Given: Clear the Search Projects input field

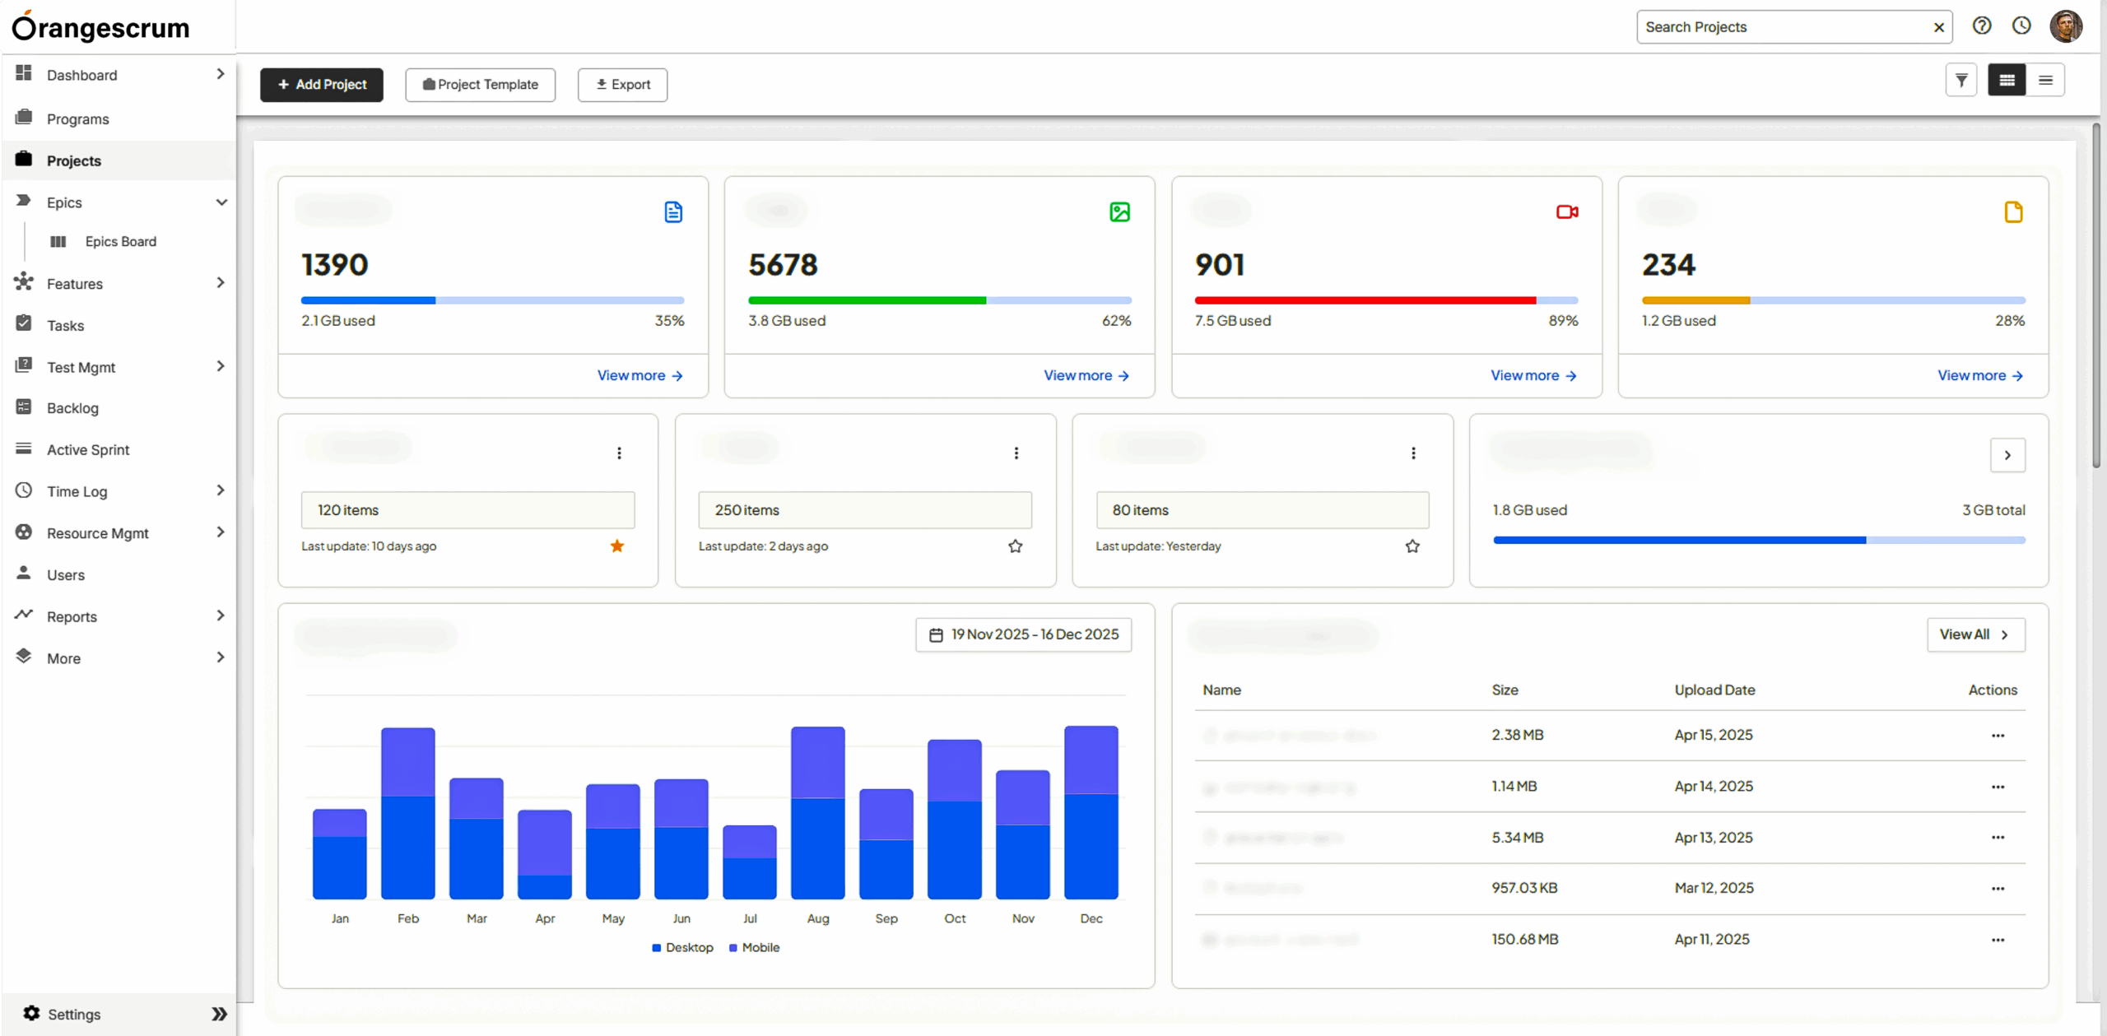Looking at the screenshot, I should (x=1939, y=26).
